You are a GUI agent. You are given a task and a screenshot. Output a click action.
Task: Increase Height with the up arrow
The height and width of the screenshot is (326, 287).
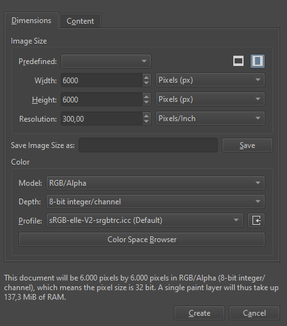coord(146,97)
